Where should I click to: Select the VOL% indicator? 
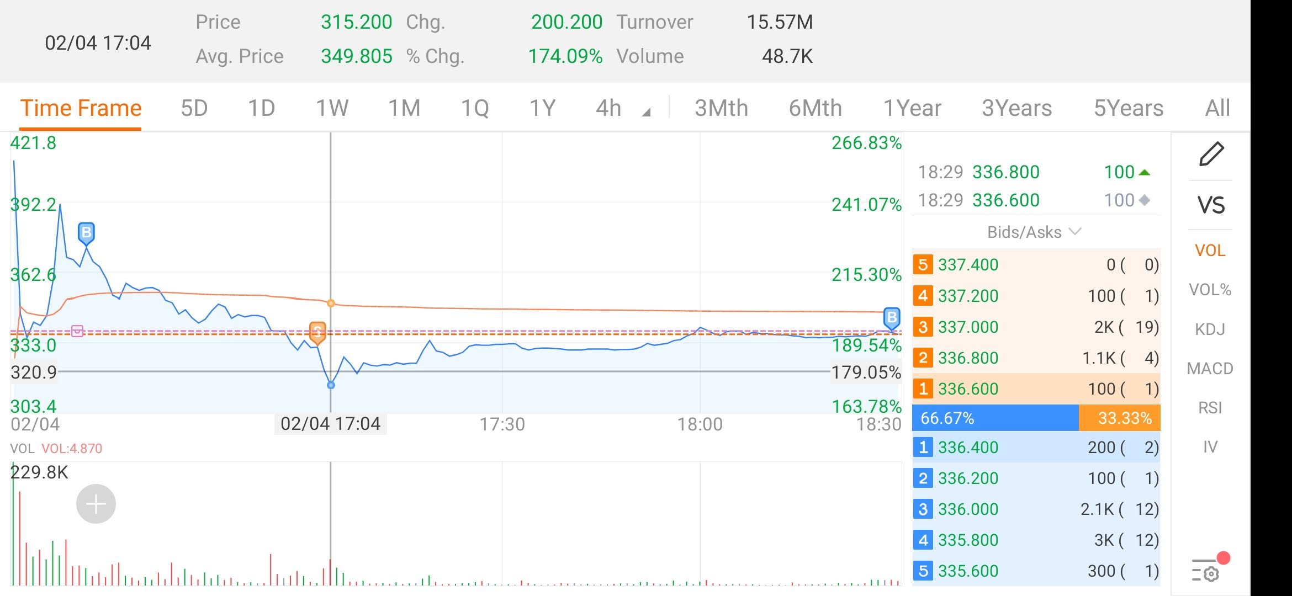(x=1210, y=290)
